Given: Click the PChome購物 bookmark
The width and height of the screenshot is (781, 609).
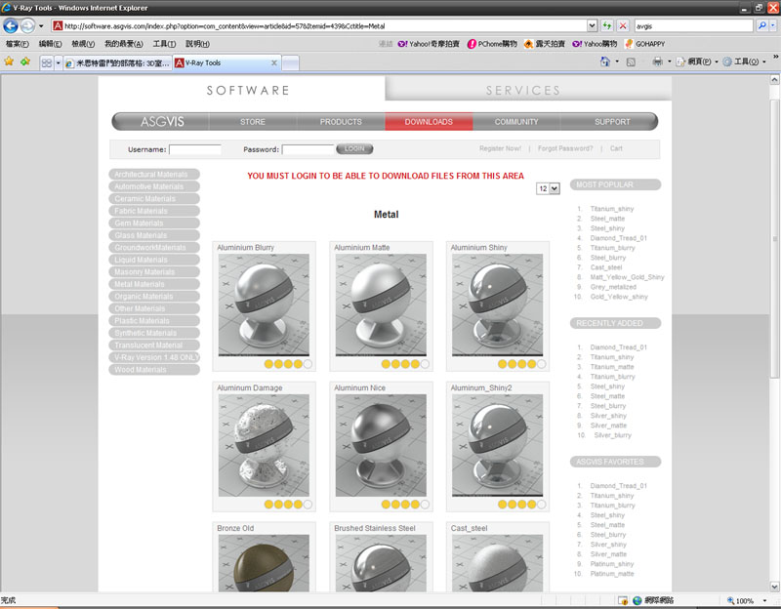Looking at the screenshot, I should point(492,44).
